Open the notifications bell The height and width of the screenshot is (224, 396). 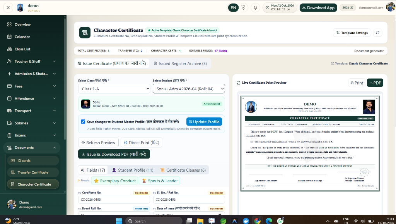click(255, 8)
